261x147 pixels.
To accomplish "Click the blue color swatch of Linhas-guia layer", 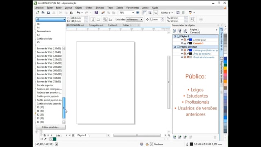I will point(191,40).
